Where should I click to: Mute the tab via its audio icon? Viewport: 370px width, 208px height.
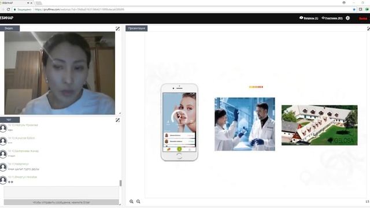[x=28, y=3]
